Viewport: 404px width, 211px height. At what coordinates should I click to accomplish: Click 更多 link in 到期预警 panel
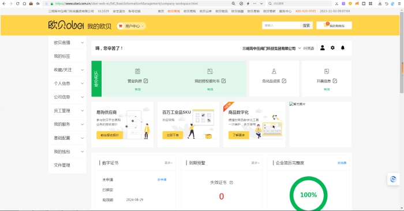pos(255,163)
